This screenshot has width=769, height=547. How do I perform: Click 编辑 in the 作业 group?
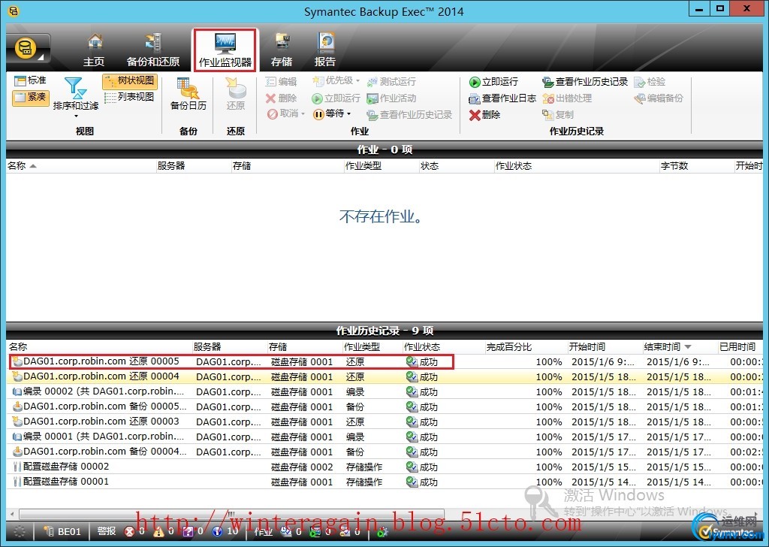281,81
